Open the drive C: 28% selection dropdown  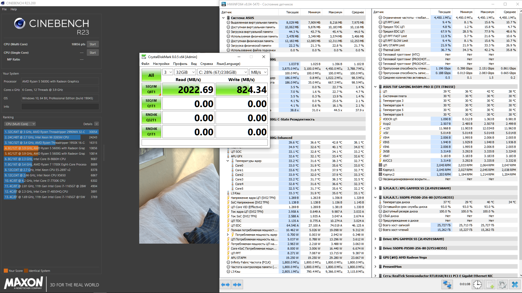point(223,72)
